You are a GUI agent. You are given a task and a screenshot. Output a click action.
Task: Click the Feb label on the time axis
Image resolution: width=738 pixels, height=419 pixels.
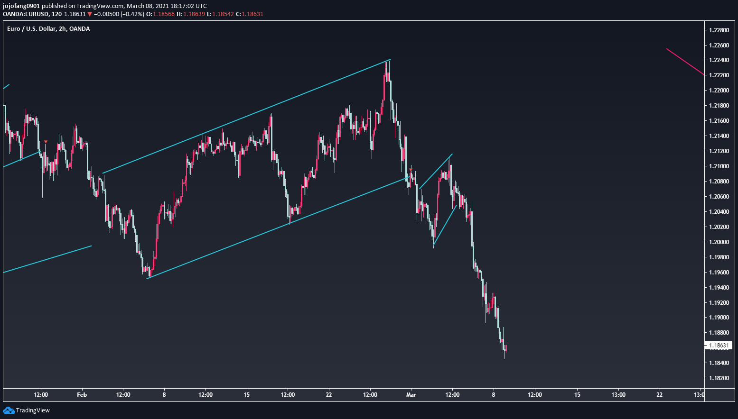82,395
